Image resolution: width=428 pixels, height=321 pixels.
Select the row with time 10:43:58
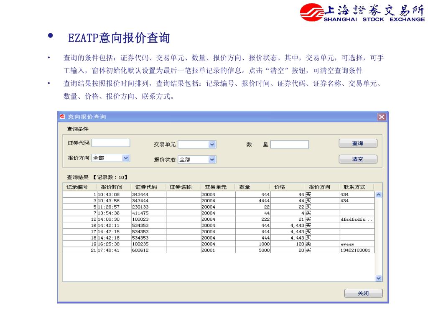[219, 201]
